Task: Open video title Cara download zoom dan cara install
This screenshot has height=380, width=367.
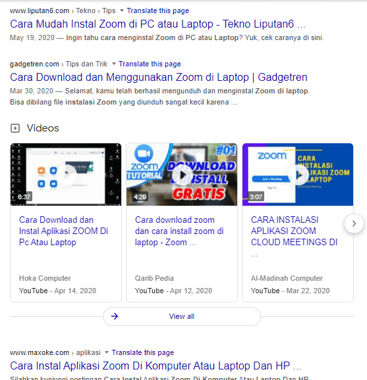Action: coord(179,231)
